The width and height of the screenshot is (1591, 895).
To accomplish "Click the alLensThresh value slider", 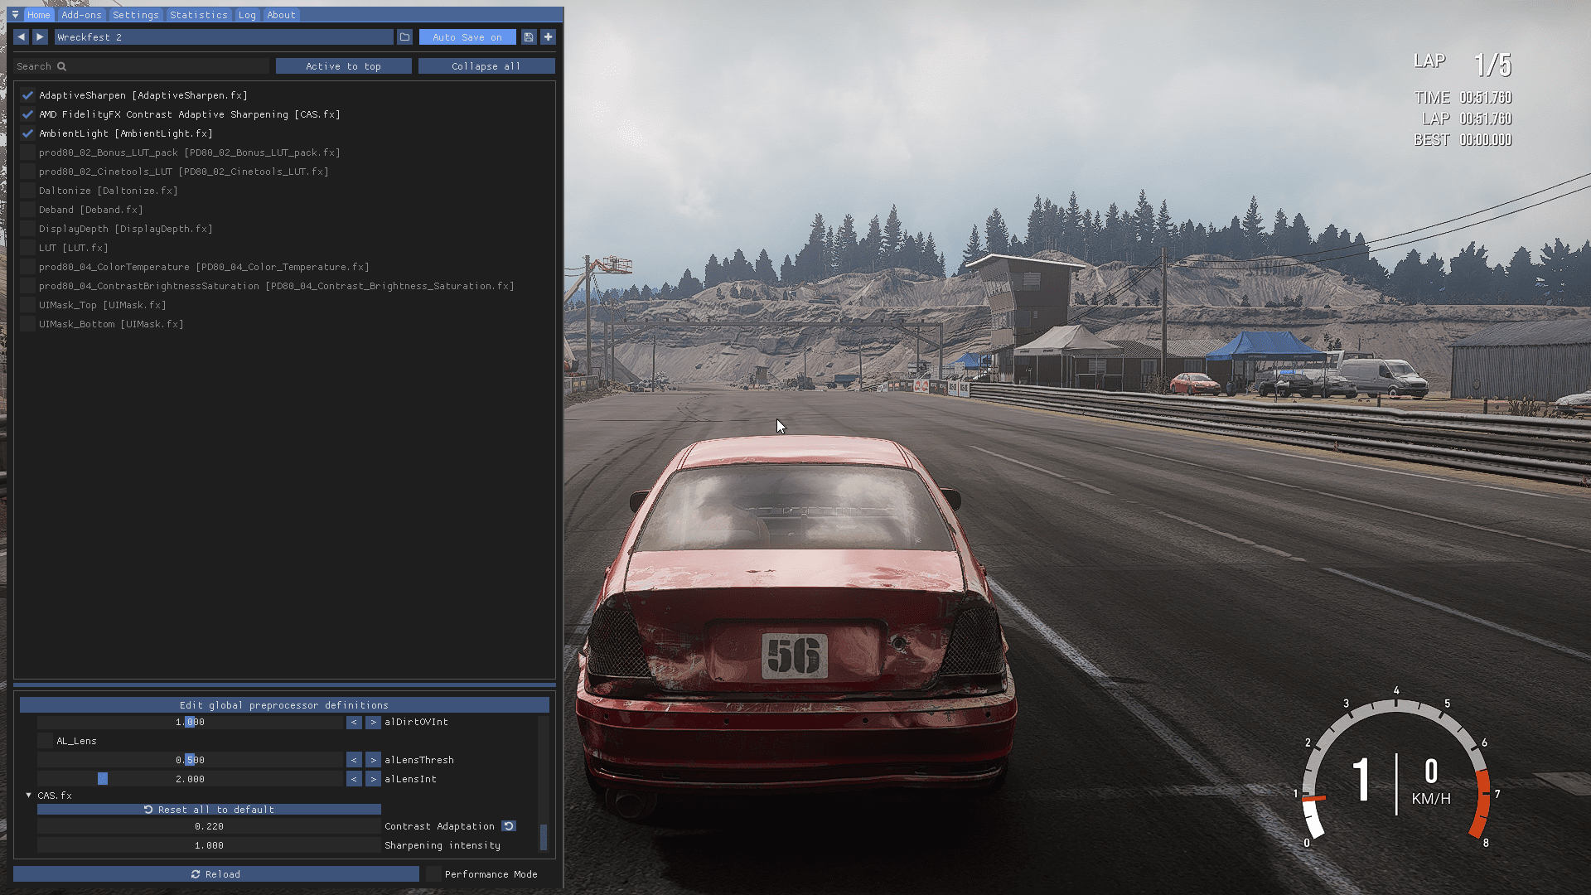I will point(190,760).
